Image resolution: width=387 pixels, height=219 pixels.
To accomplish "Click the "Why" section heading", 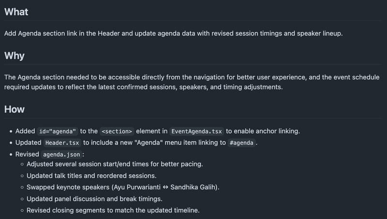I will click(x=15, y=55).
